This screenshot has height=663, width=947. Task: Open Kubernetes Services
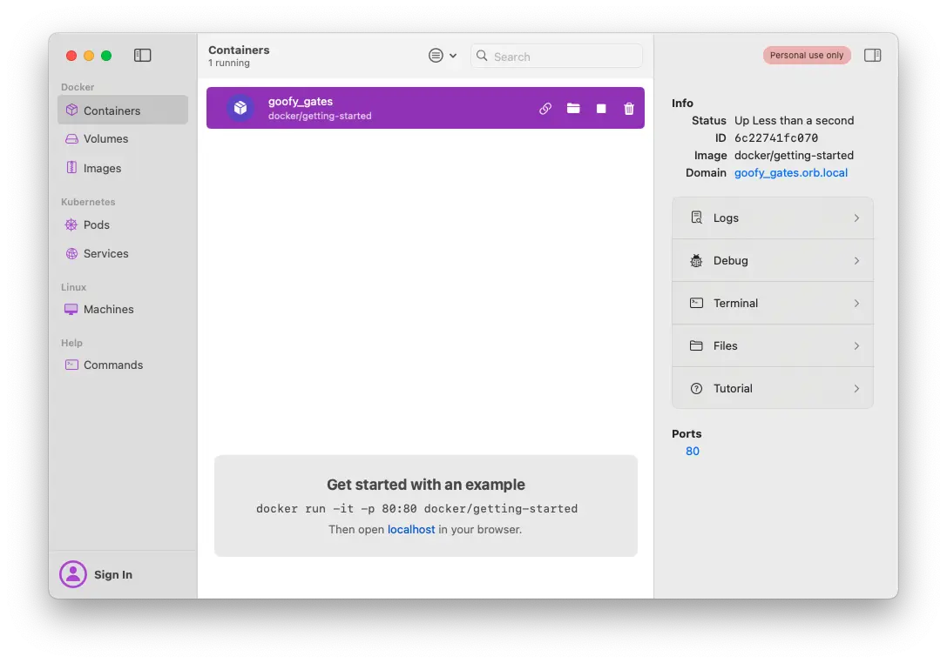106,253
